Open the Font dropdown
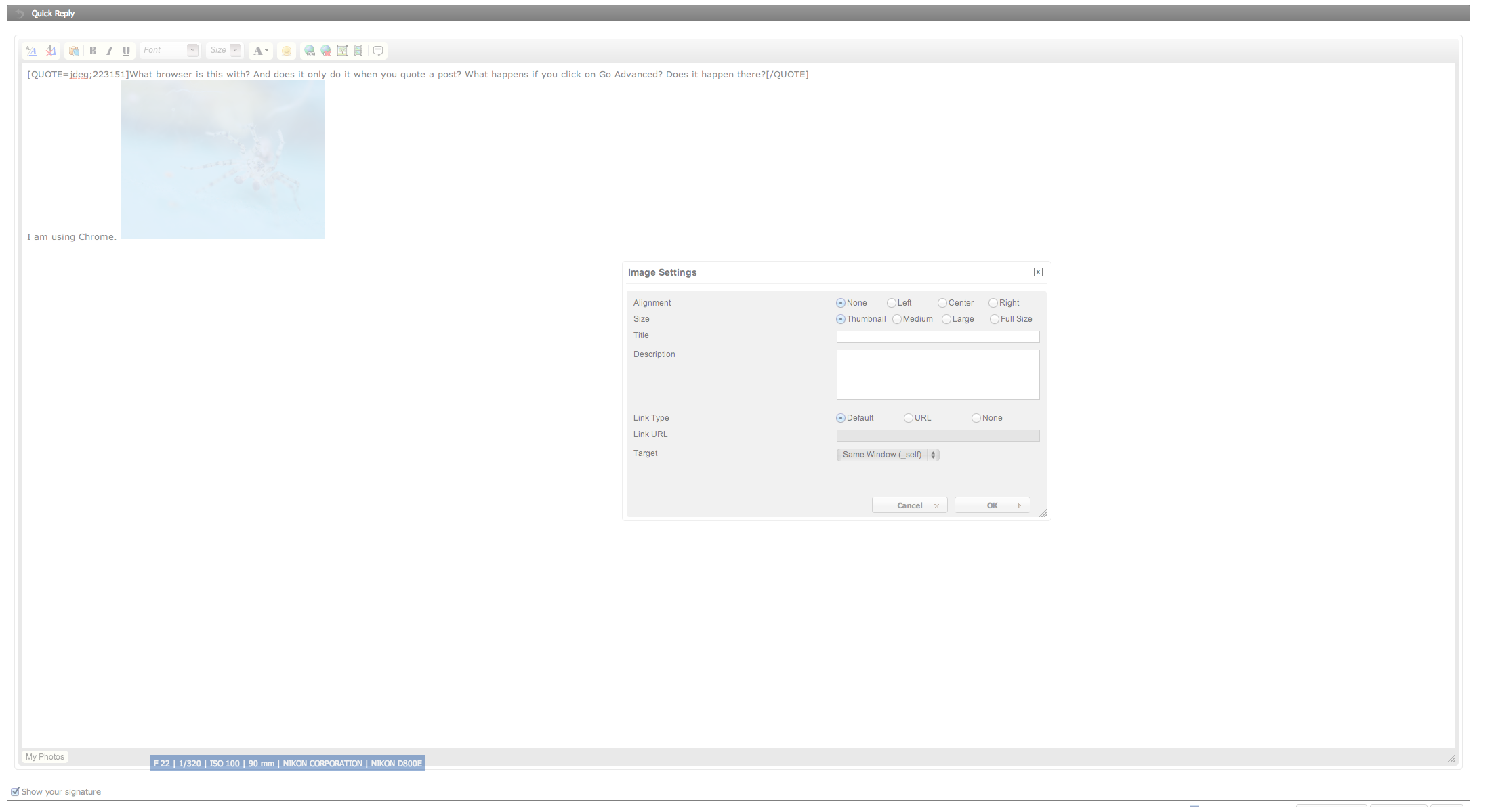Screen dimensions: 1500x807 click(170, 50)
